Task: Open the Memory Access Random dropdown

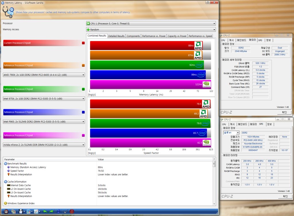Action: [x=151, y=30]
